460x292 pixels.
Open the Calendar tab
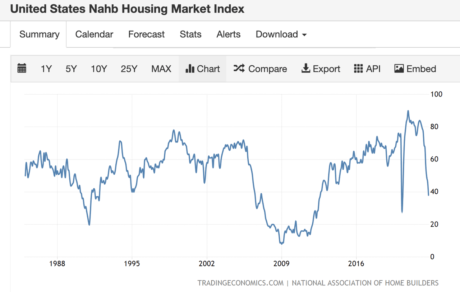pyautogui.click(x=94, y=34)
